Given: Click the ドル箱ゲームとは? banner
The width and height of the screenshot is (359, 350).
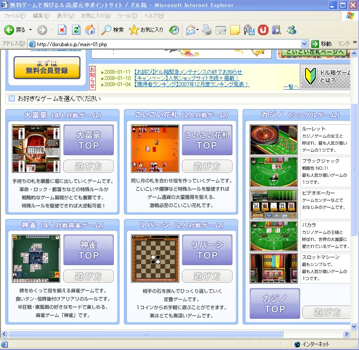Looking at the screenshot, I should click(326, 77).
